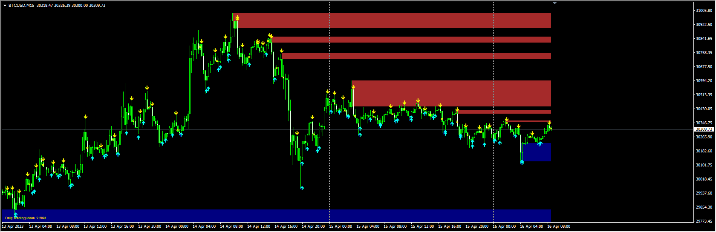This screenshot has width=716, height=232.
Task: Click time axis label 15 Apr 04:00
Action: [368, 226]
